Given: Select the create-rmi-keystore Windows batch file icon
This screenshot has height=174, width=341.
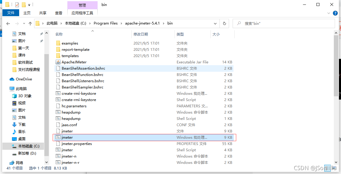Looking at the screenshot, I should [x=58, y=93].
